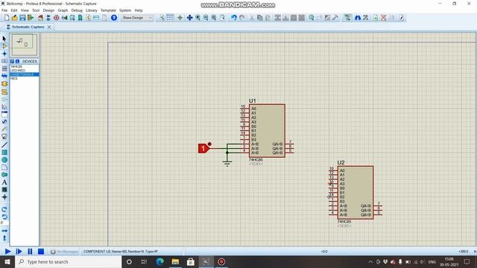Open the blue Help question-mark icon
The width and height of the screenshot is (477, 268).
click(x=114, y=18)
